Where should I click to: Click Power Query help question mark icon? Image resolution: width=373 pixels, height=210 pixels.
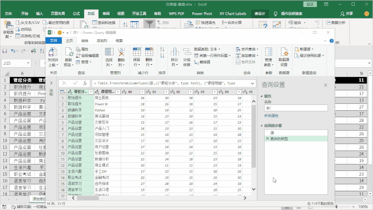pos(332,41)
